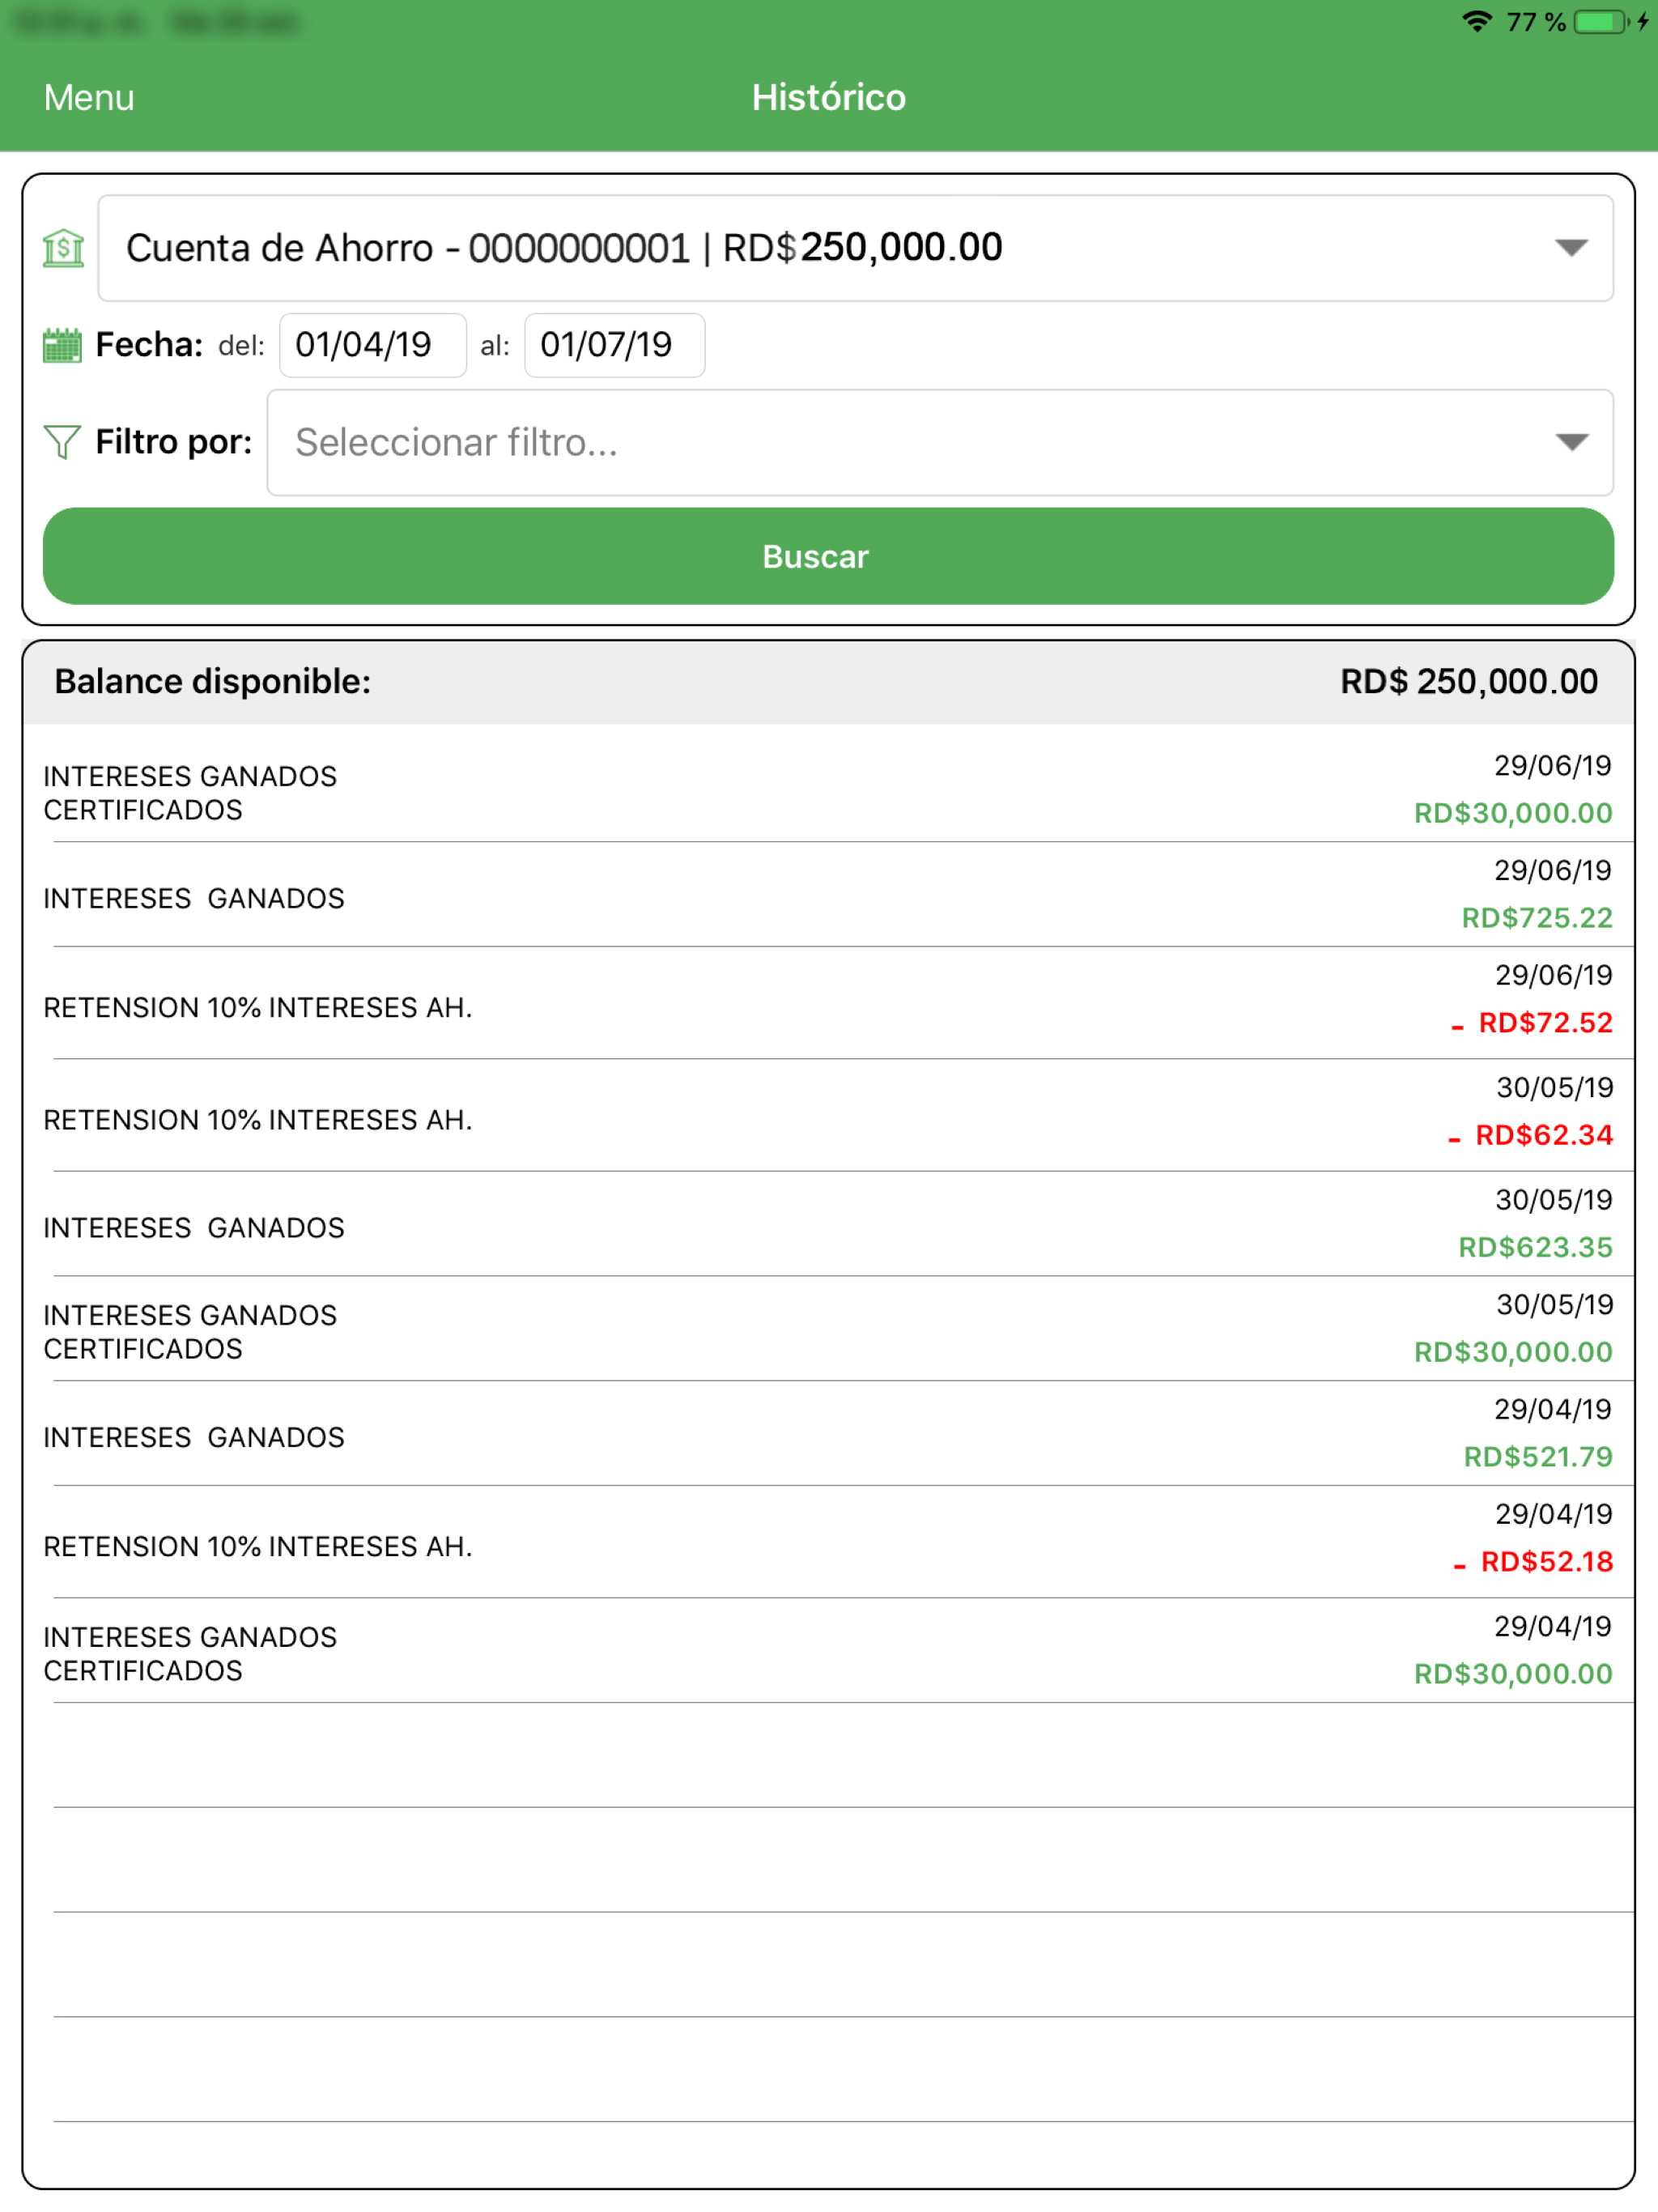Image resolution: width=1658 pixels, height=2212 pixels.
Task: Open the Cuenta de Ahorro account dropdown
Action: pos(855,248)
